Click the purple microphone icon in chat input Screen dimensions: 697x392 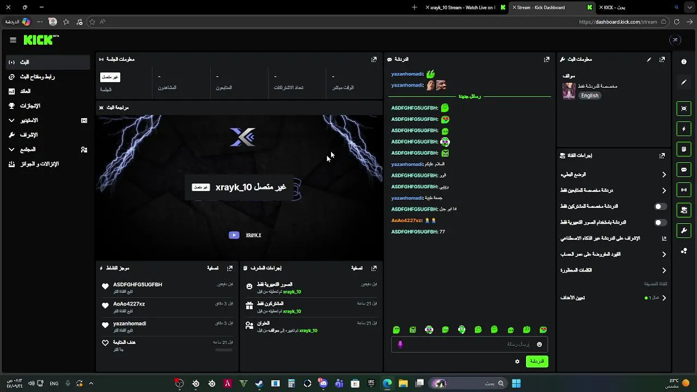click(400, 345)
